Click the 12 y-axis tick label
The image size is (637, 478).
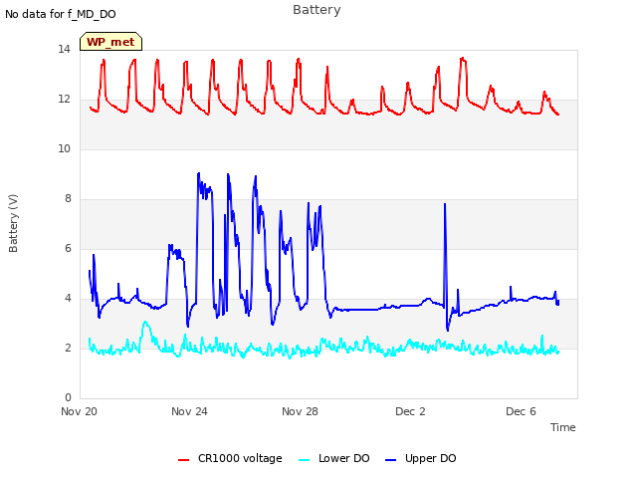click(x=64, y=100)
